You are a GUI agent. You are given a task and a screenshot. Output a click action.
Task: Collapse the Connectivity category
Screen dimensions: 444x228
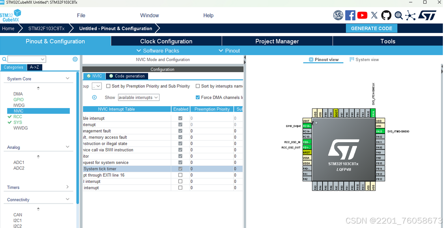click(67, 199)
